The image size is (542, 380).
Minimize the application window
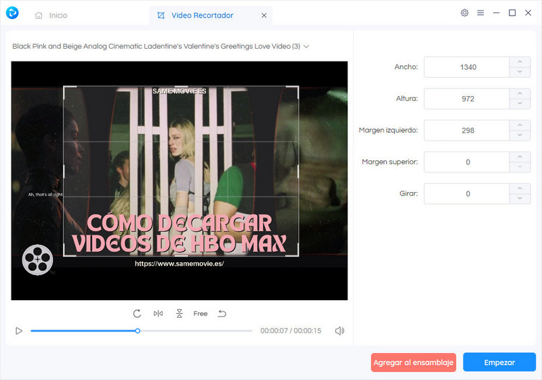click(497, 13)
